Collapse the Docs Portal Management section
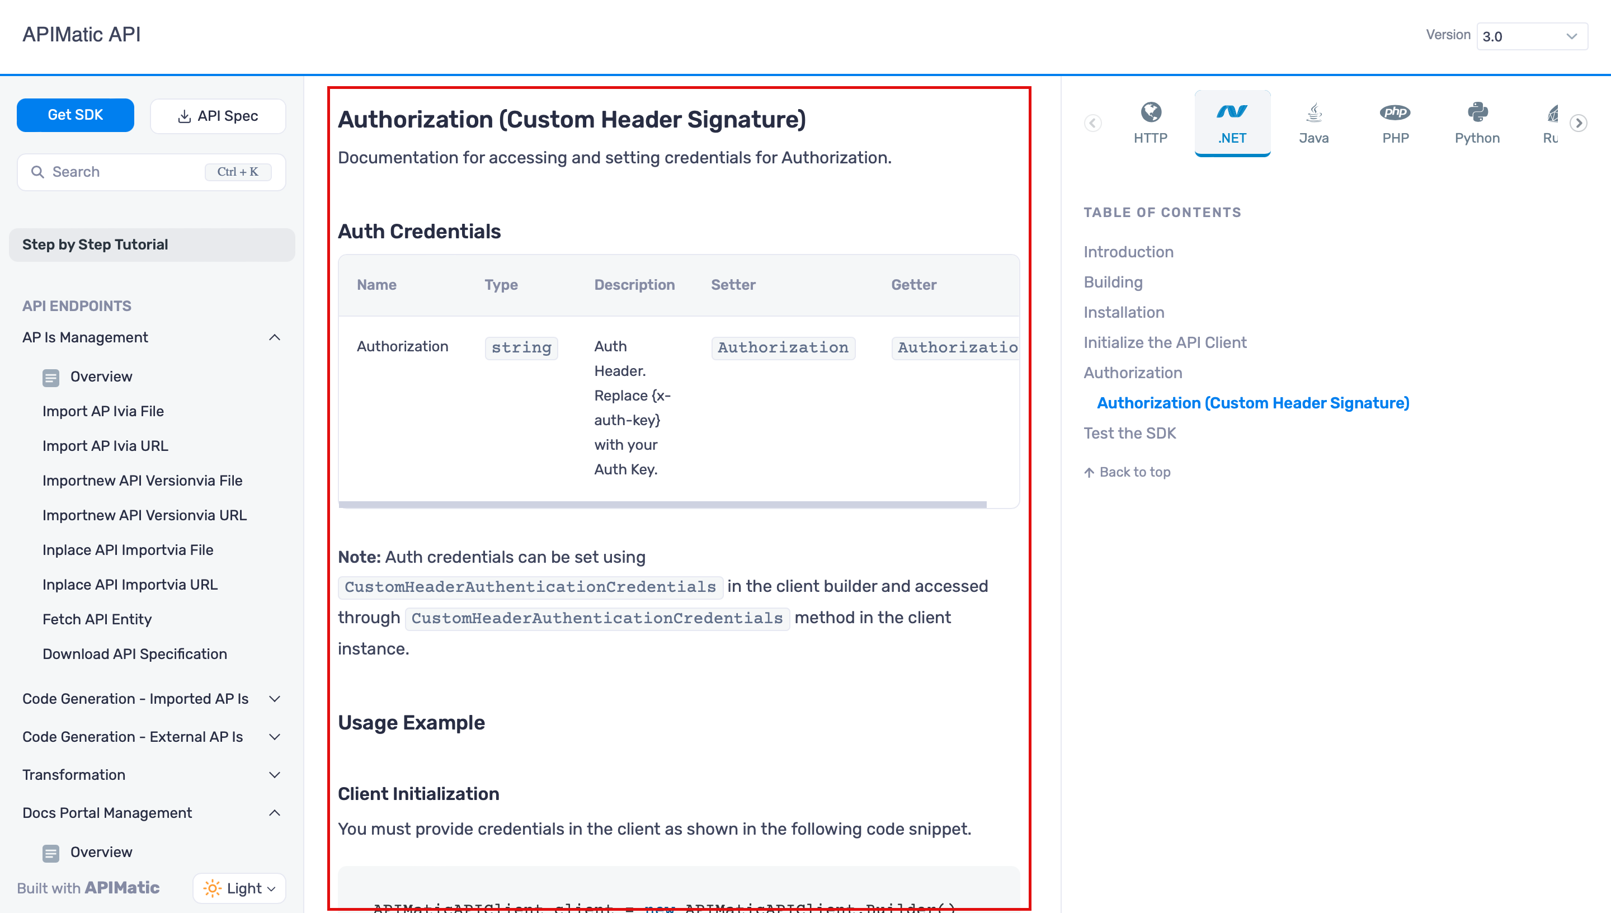 [x=275, y=813]
